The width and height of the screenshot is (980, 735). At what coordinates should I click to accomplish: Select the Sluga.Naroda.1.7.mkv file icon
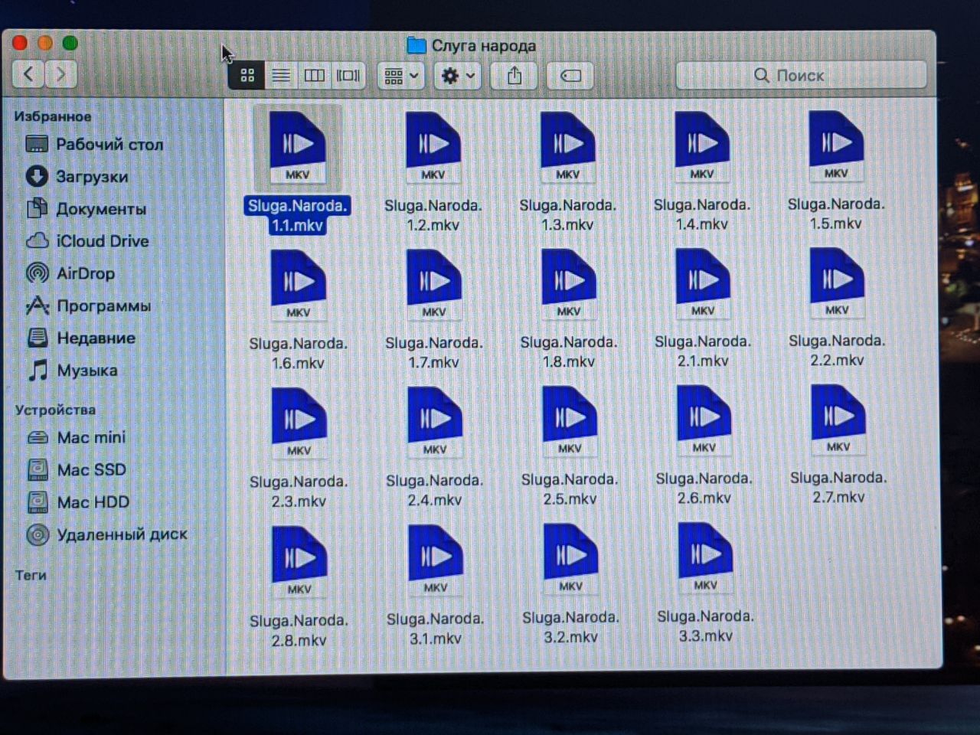coord(433,284)
